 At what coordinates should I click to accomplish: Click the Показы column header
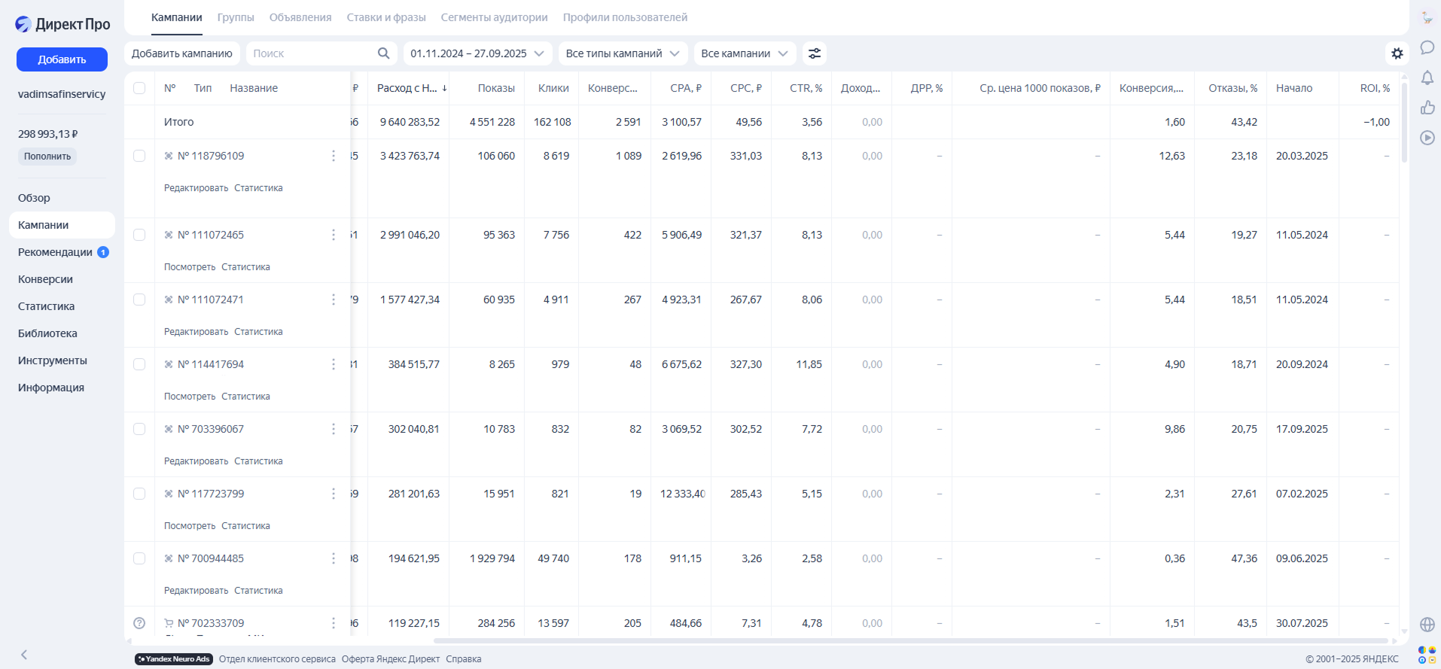click(x=496, y=88)
